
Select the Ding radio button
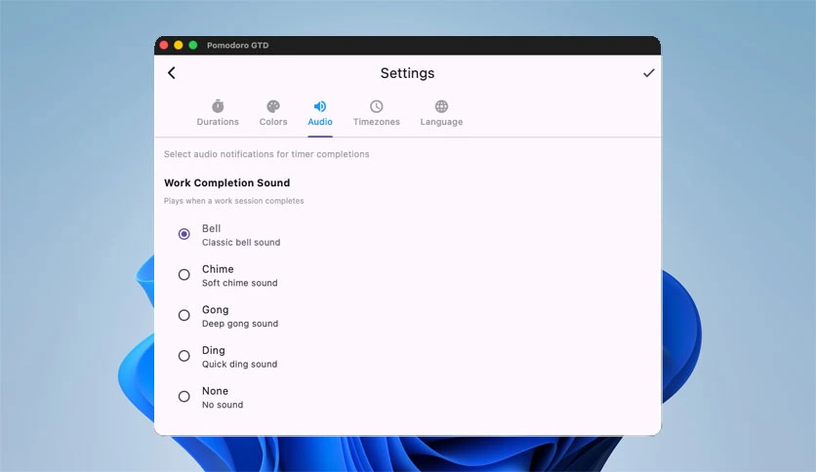(x=184, y=356)
